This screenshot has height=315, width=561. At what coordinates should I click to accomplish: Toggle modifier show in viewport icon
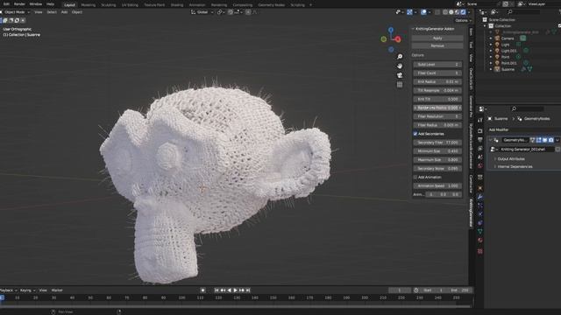(x=545, y=140)
